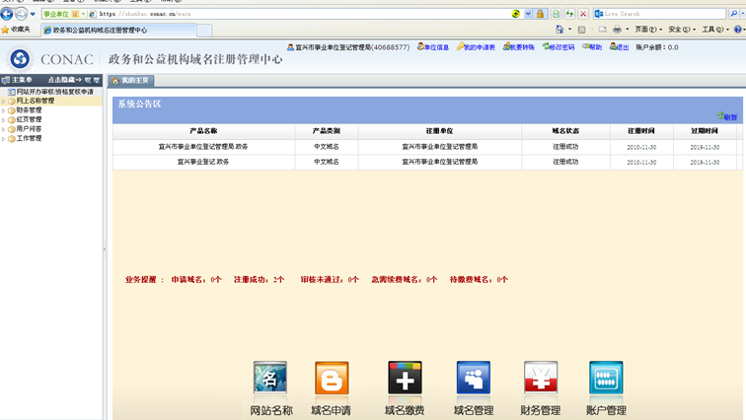Open the Print options dropdown arrow
Image resolution: width=746 pixels, height=420 pixels.
point(627,30)
